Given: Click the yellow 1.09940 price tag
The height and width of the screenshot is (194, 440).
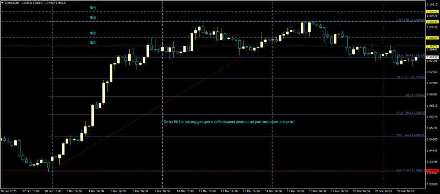Looking at the screenshot, I should [432, 12].
